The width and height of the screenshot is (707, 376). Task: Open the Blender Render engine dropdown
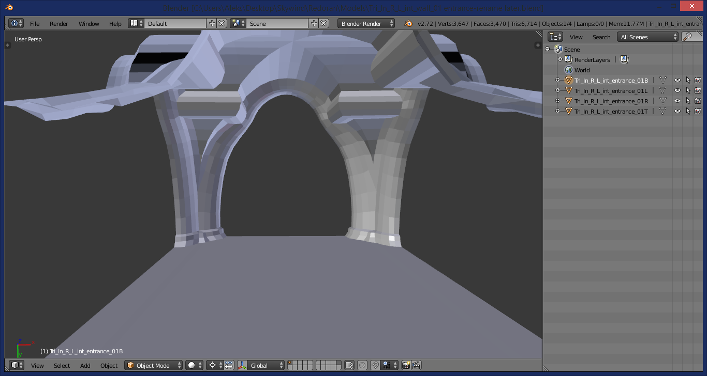pyautogui.click(x=366, y=23)
